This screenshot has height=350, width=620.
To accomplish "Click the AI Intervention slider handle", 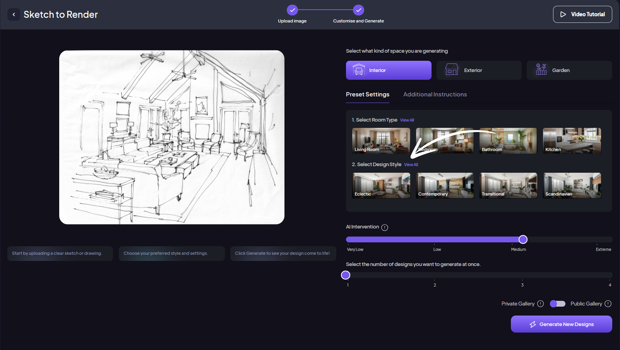I will tap(523, 240).
